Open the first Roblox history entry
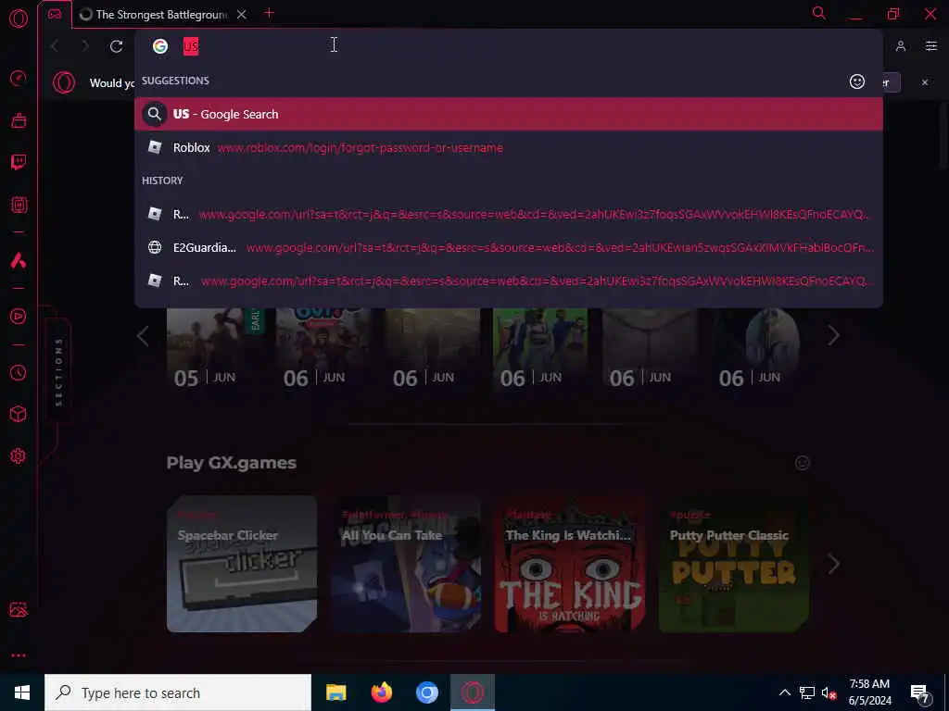This screenshot has height=711, width=949. (x=509, y=214)
